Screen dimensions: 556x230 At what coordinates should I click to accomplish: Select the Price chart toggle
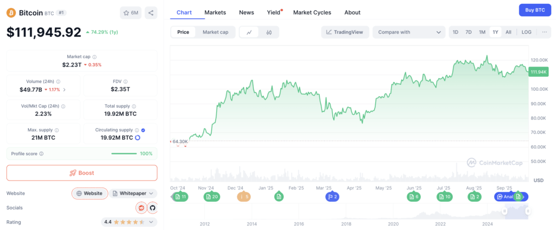[184, 32]
